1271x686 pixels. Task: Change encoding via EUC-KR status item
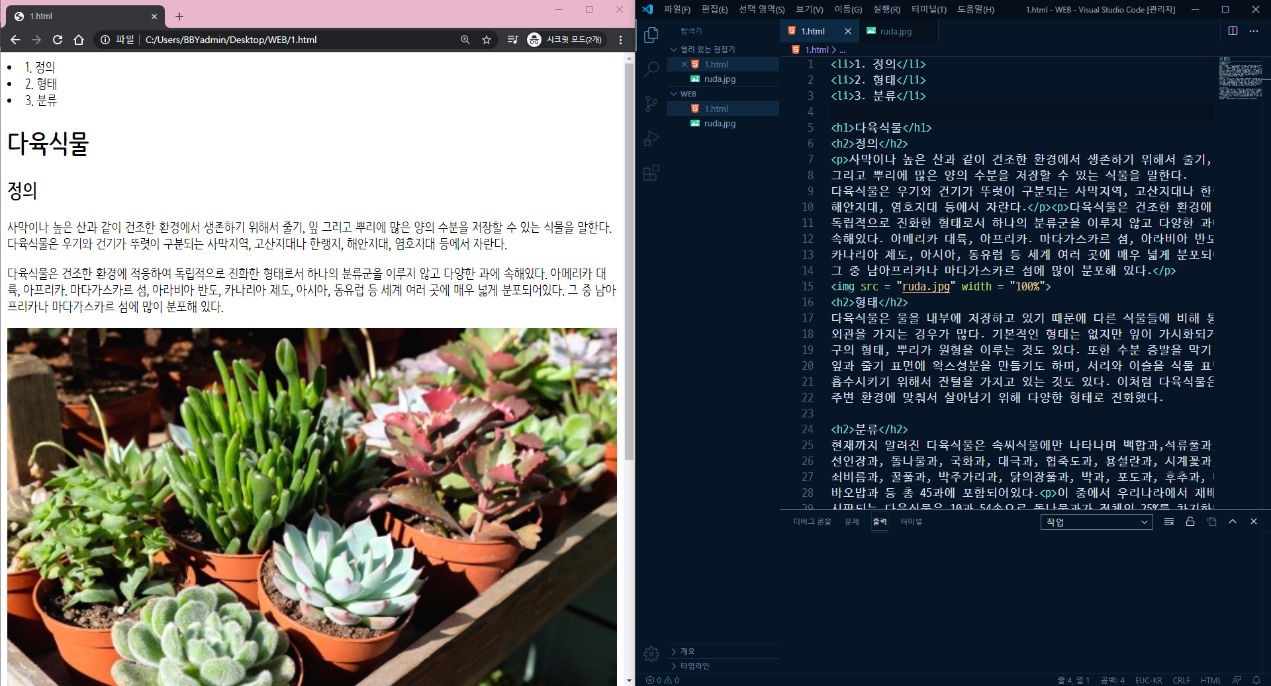click(x=1149, y=680)
